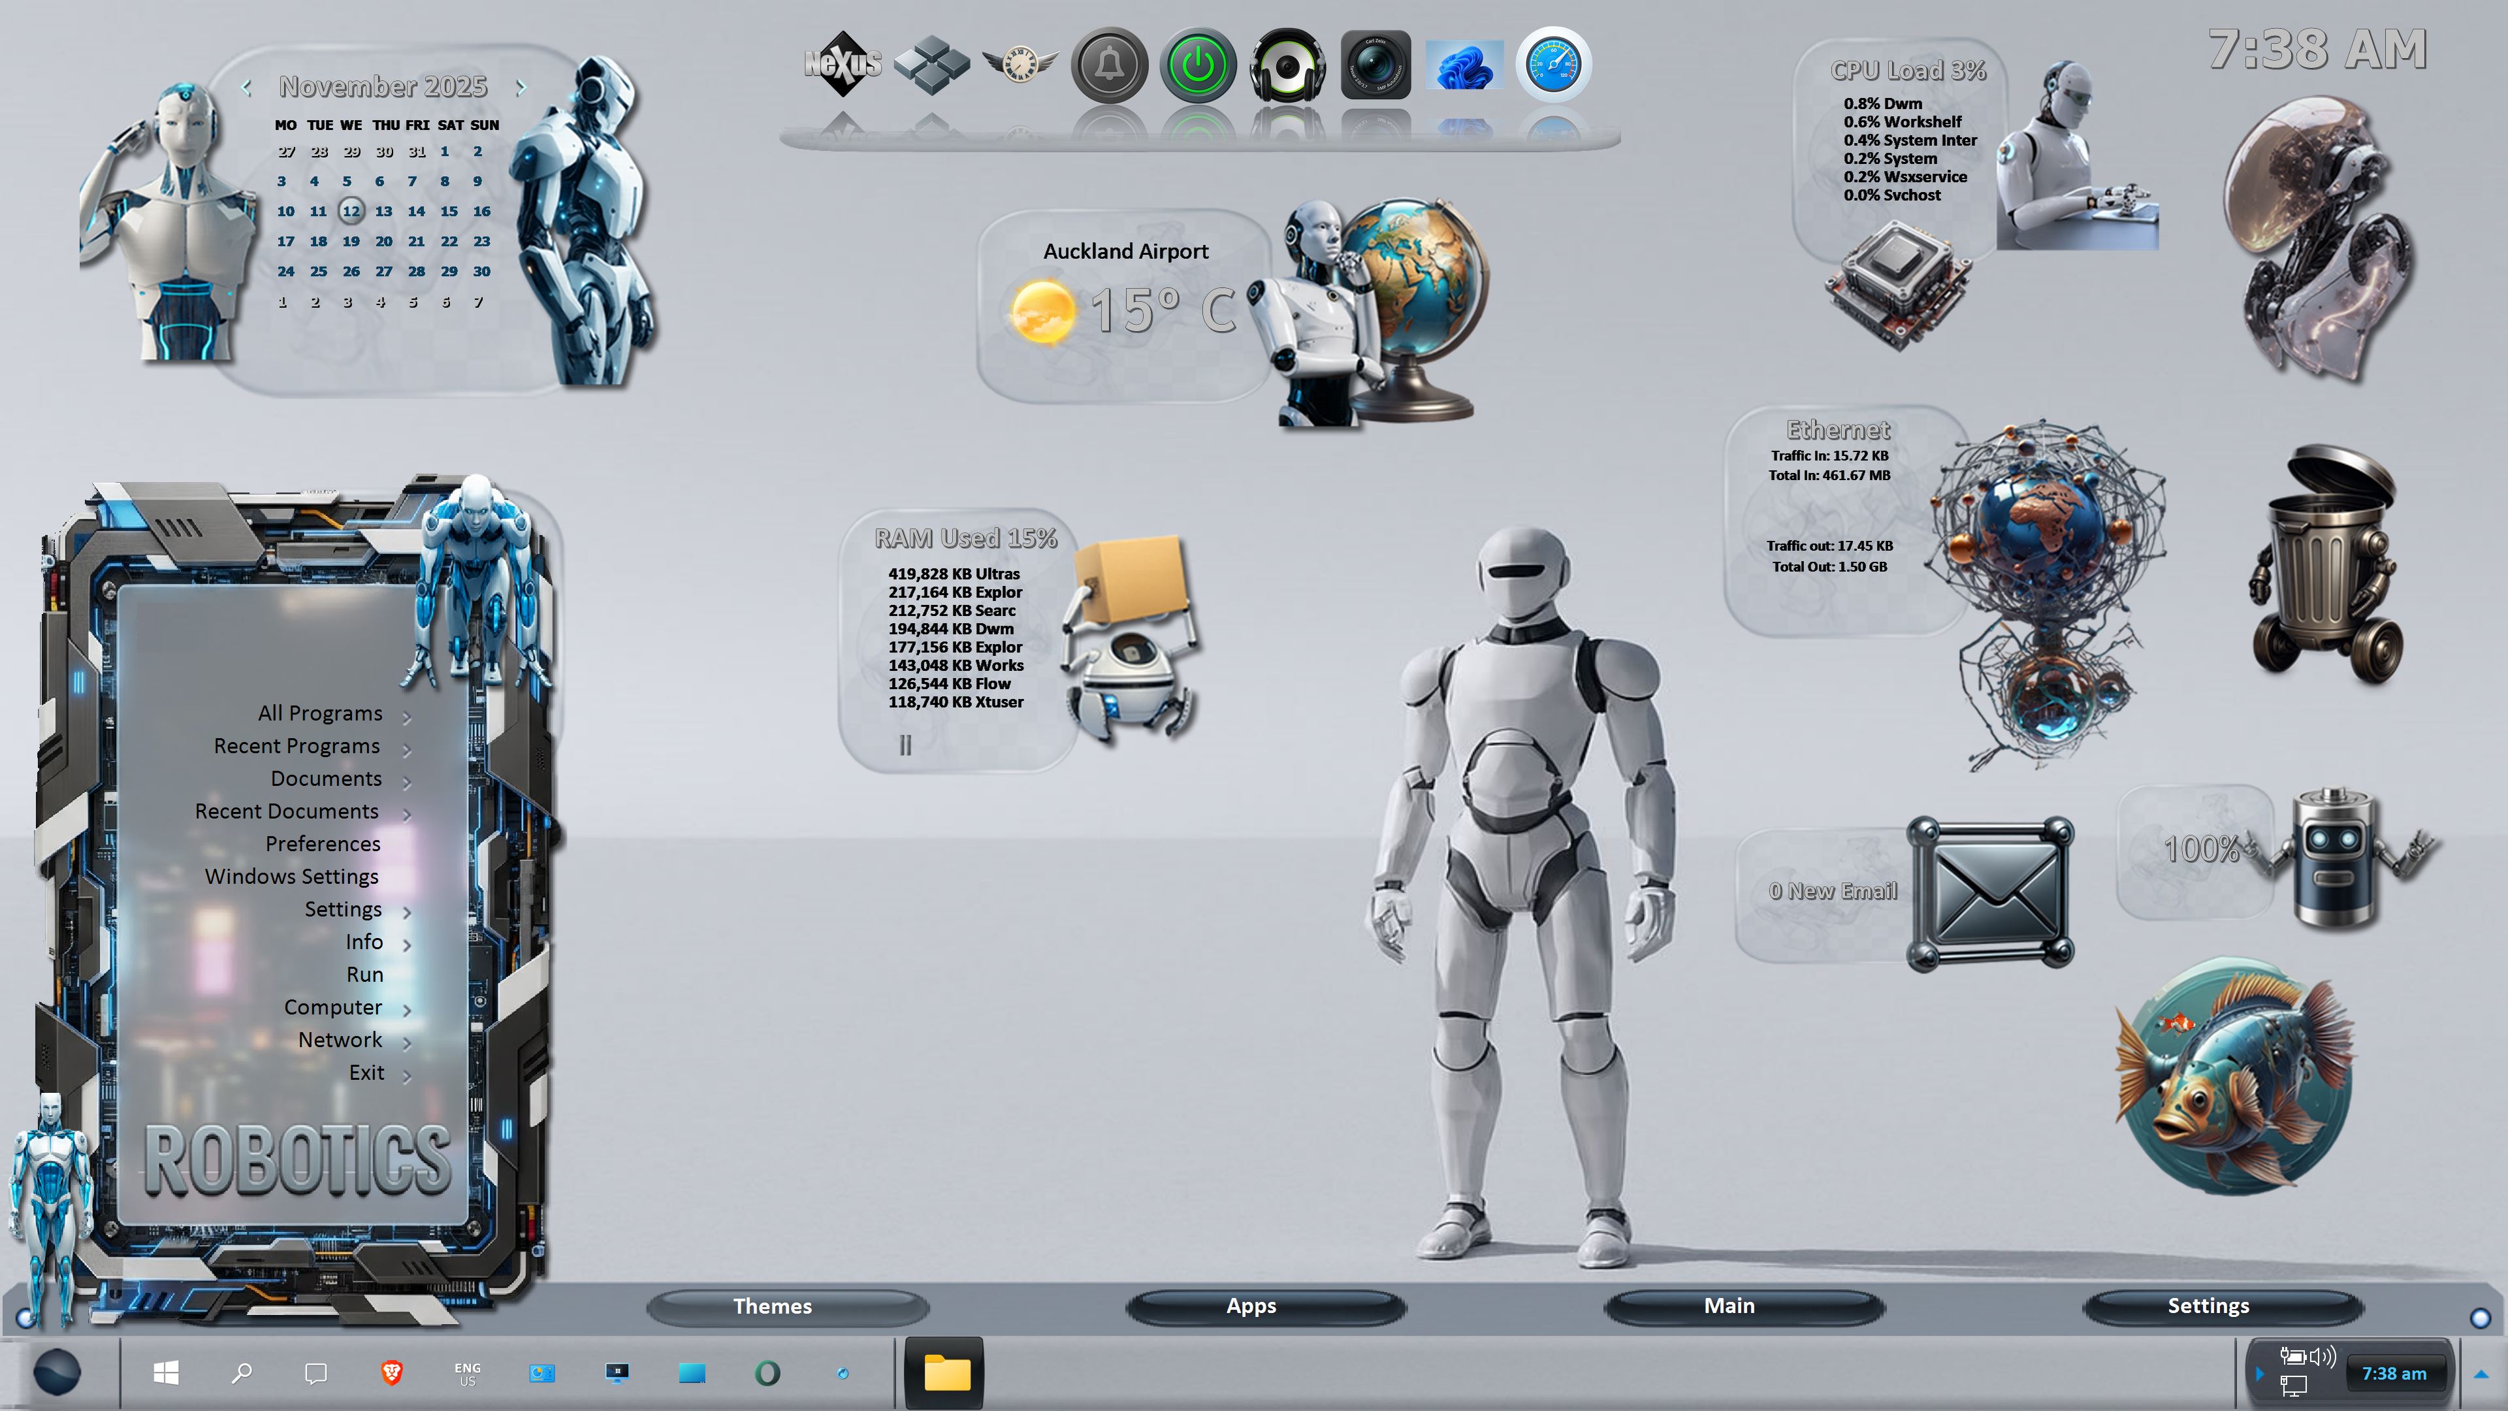
Task: Expand the Computer submenu arrow
Action: coord(407,1010)
